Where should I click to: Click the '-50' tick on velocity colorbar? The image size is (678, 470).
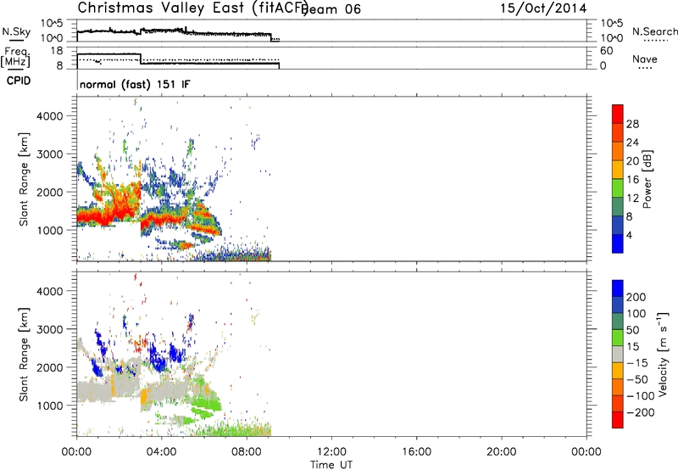click(637, 379)
